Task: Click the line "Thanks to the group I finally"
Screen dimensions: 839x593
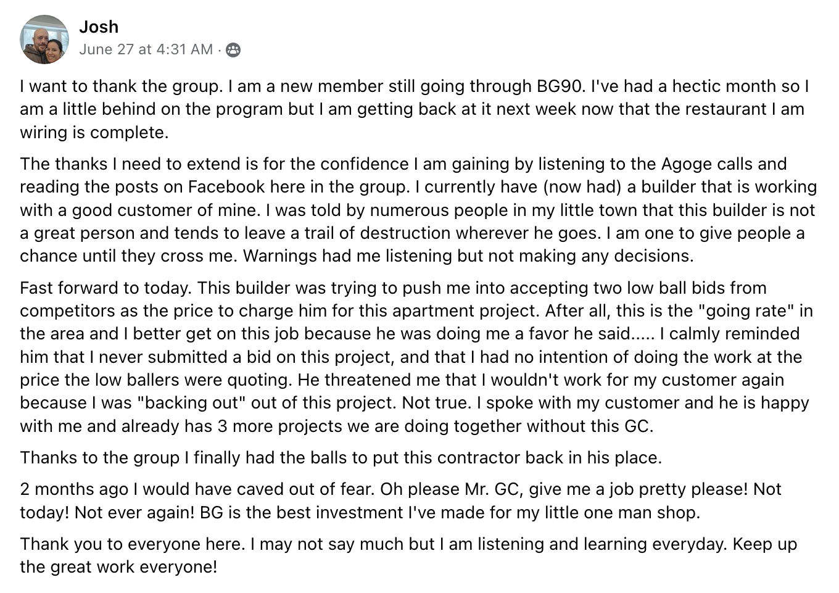Action: pos(341,458)
